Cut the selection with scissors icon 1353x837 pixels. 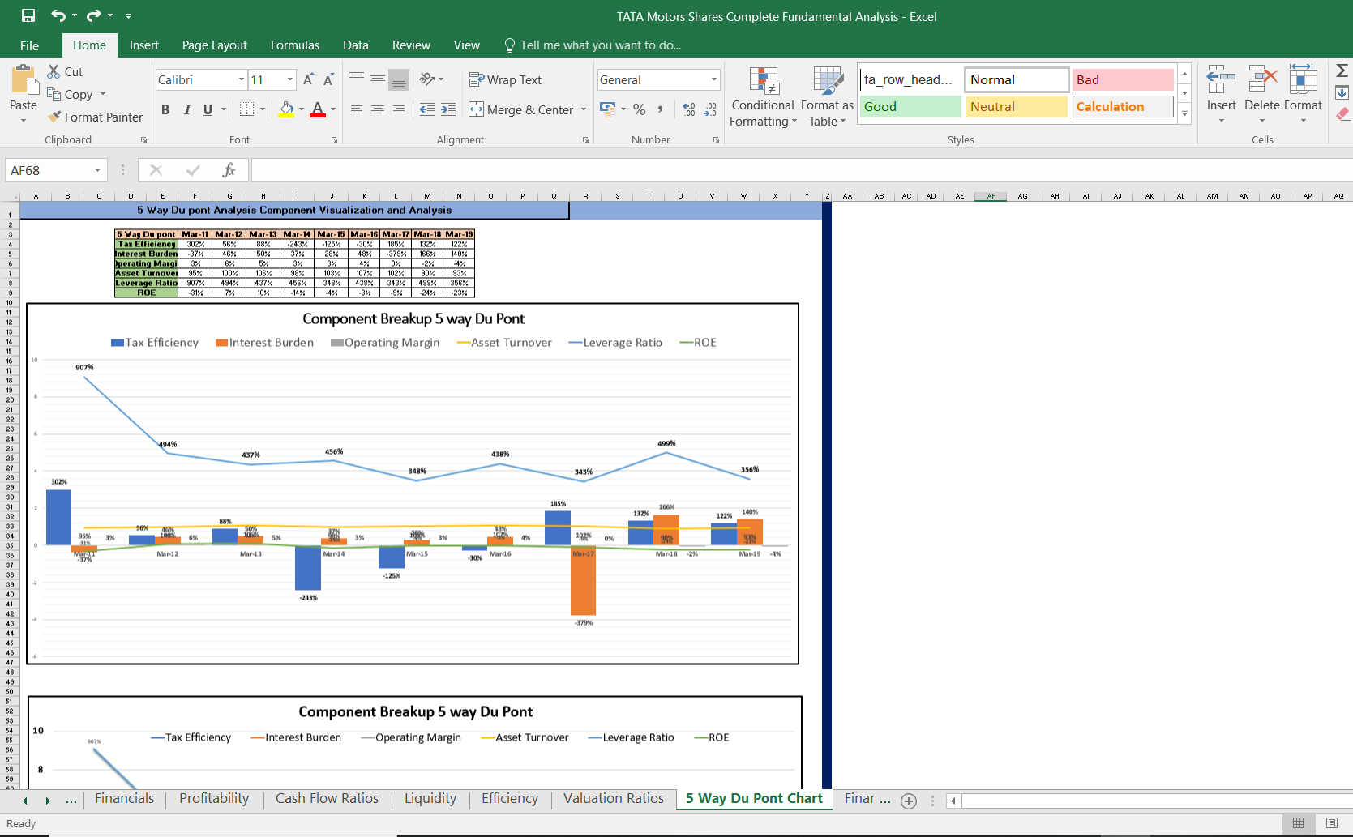[54, 71]
